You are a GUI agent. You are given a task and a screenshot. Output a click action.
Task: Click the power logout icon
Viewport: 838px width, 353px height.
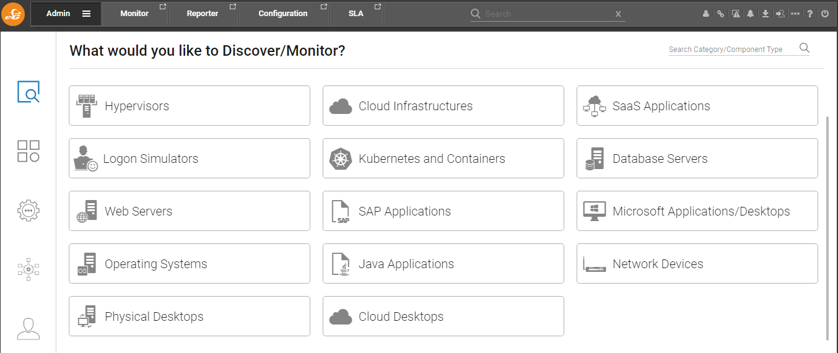824,14
